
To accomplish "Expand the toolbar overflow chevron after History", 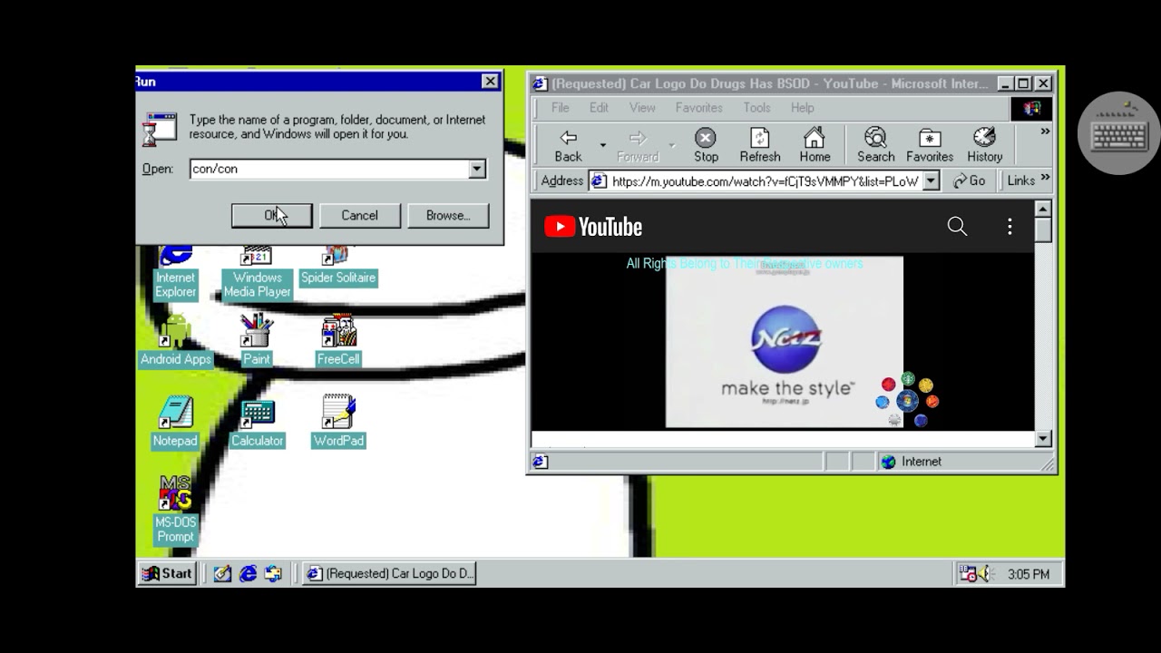I will point(1045,132).
